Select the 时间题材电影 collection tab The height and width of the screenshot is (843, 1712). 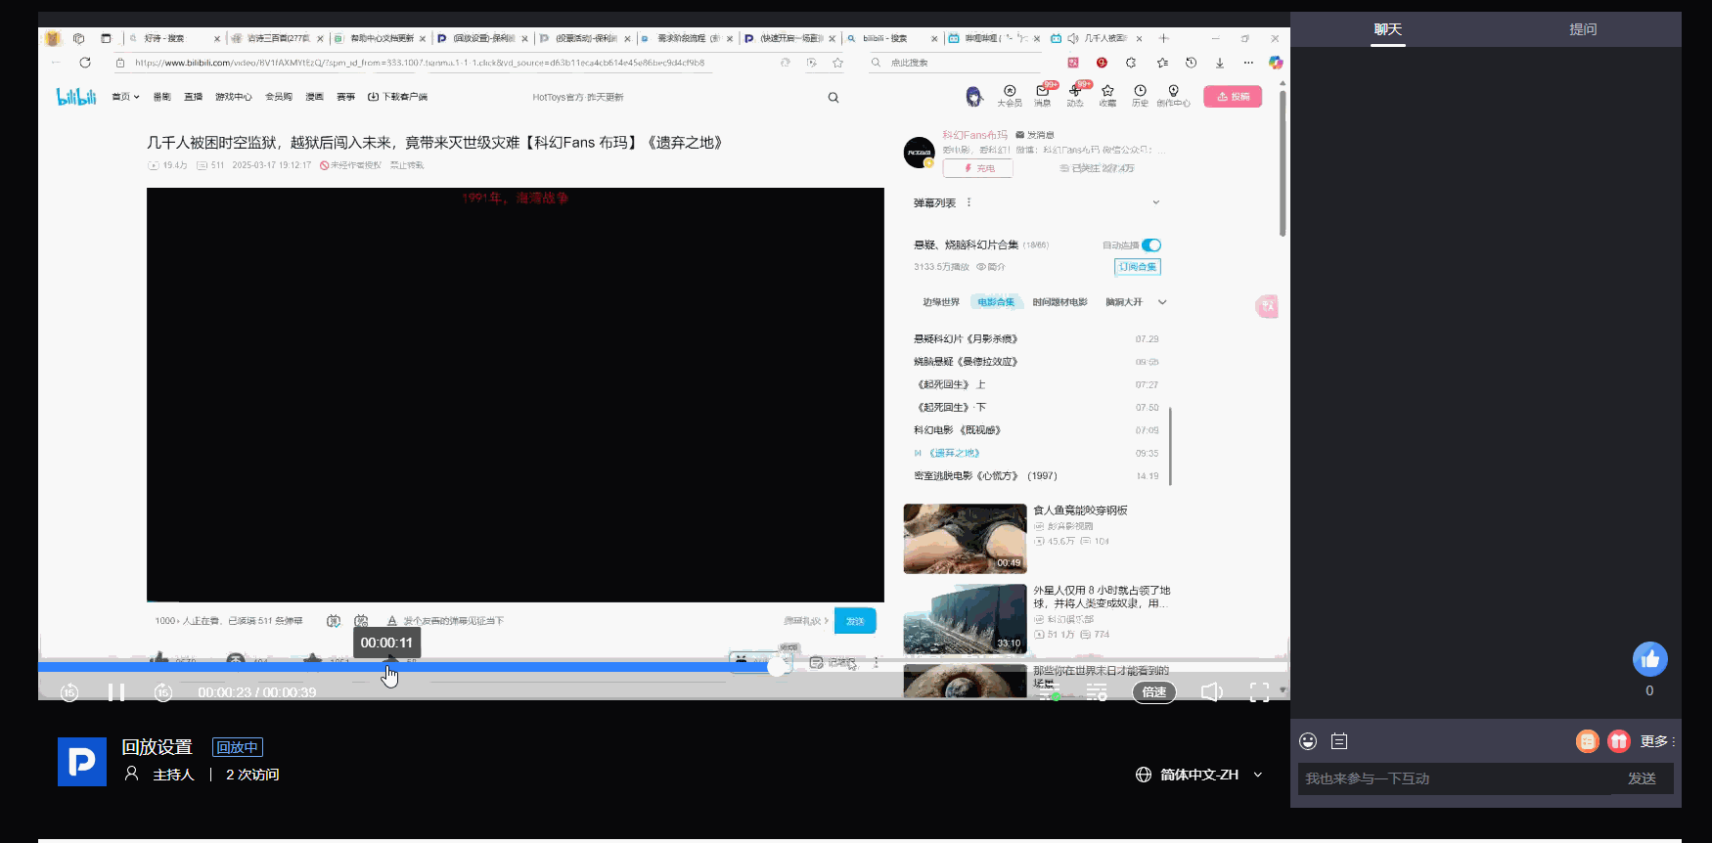pos(1060,302)
